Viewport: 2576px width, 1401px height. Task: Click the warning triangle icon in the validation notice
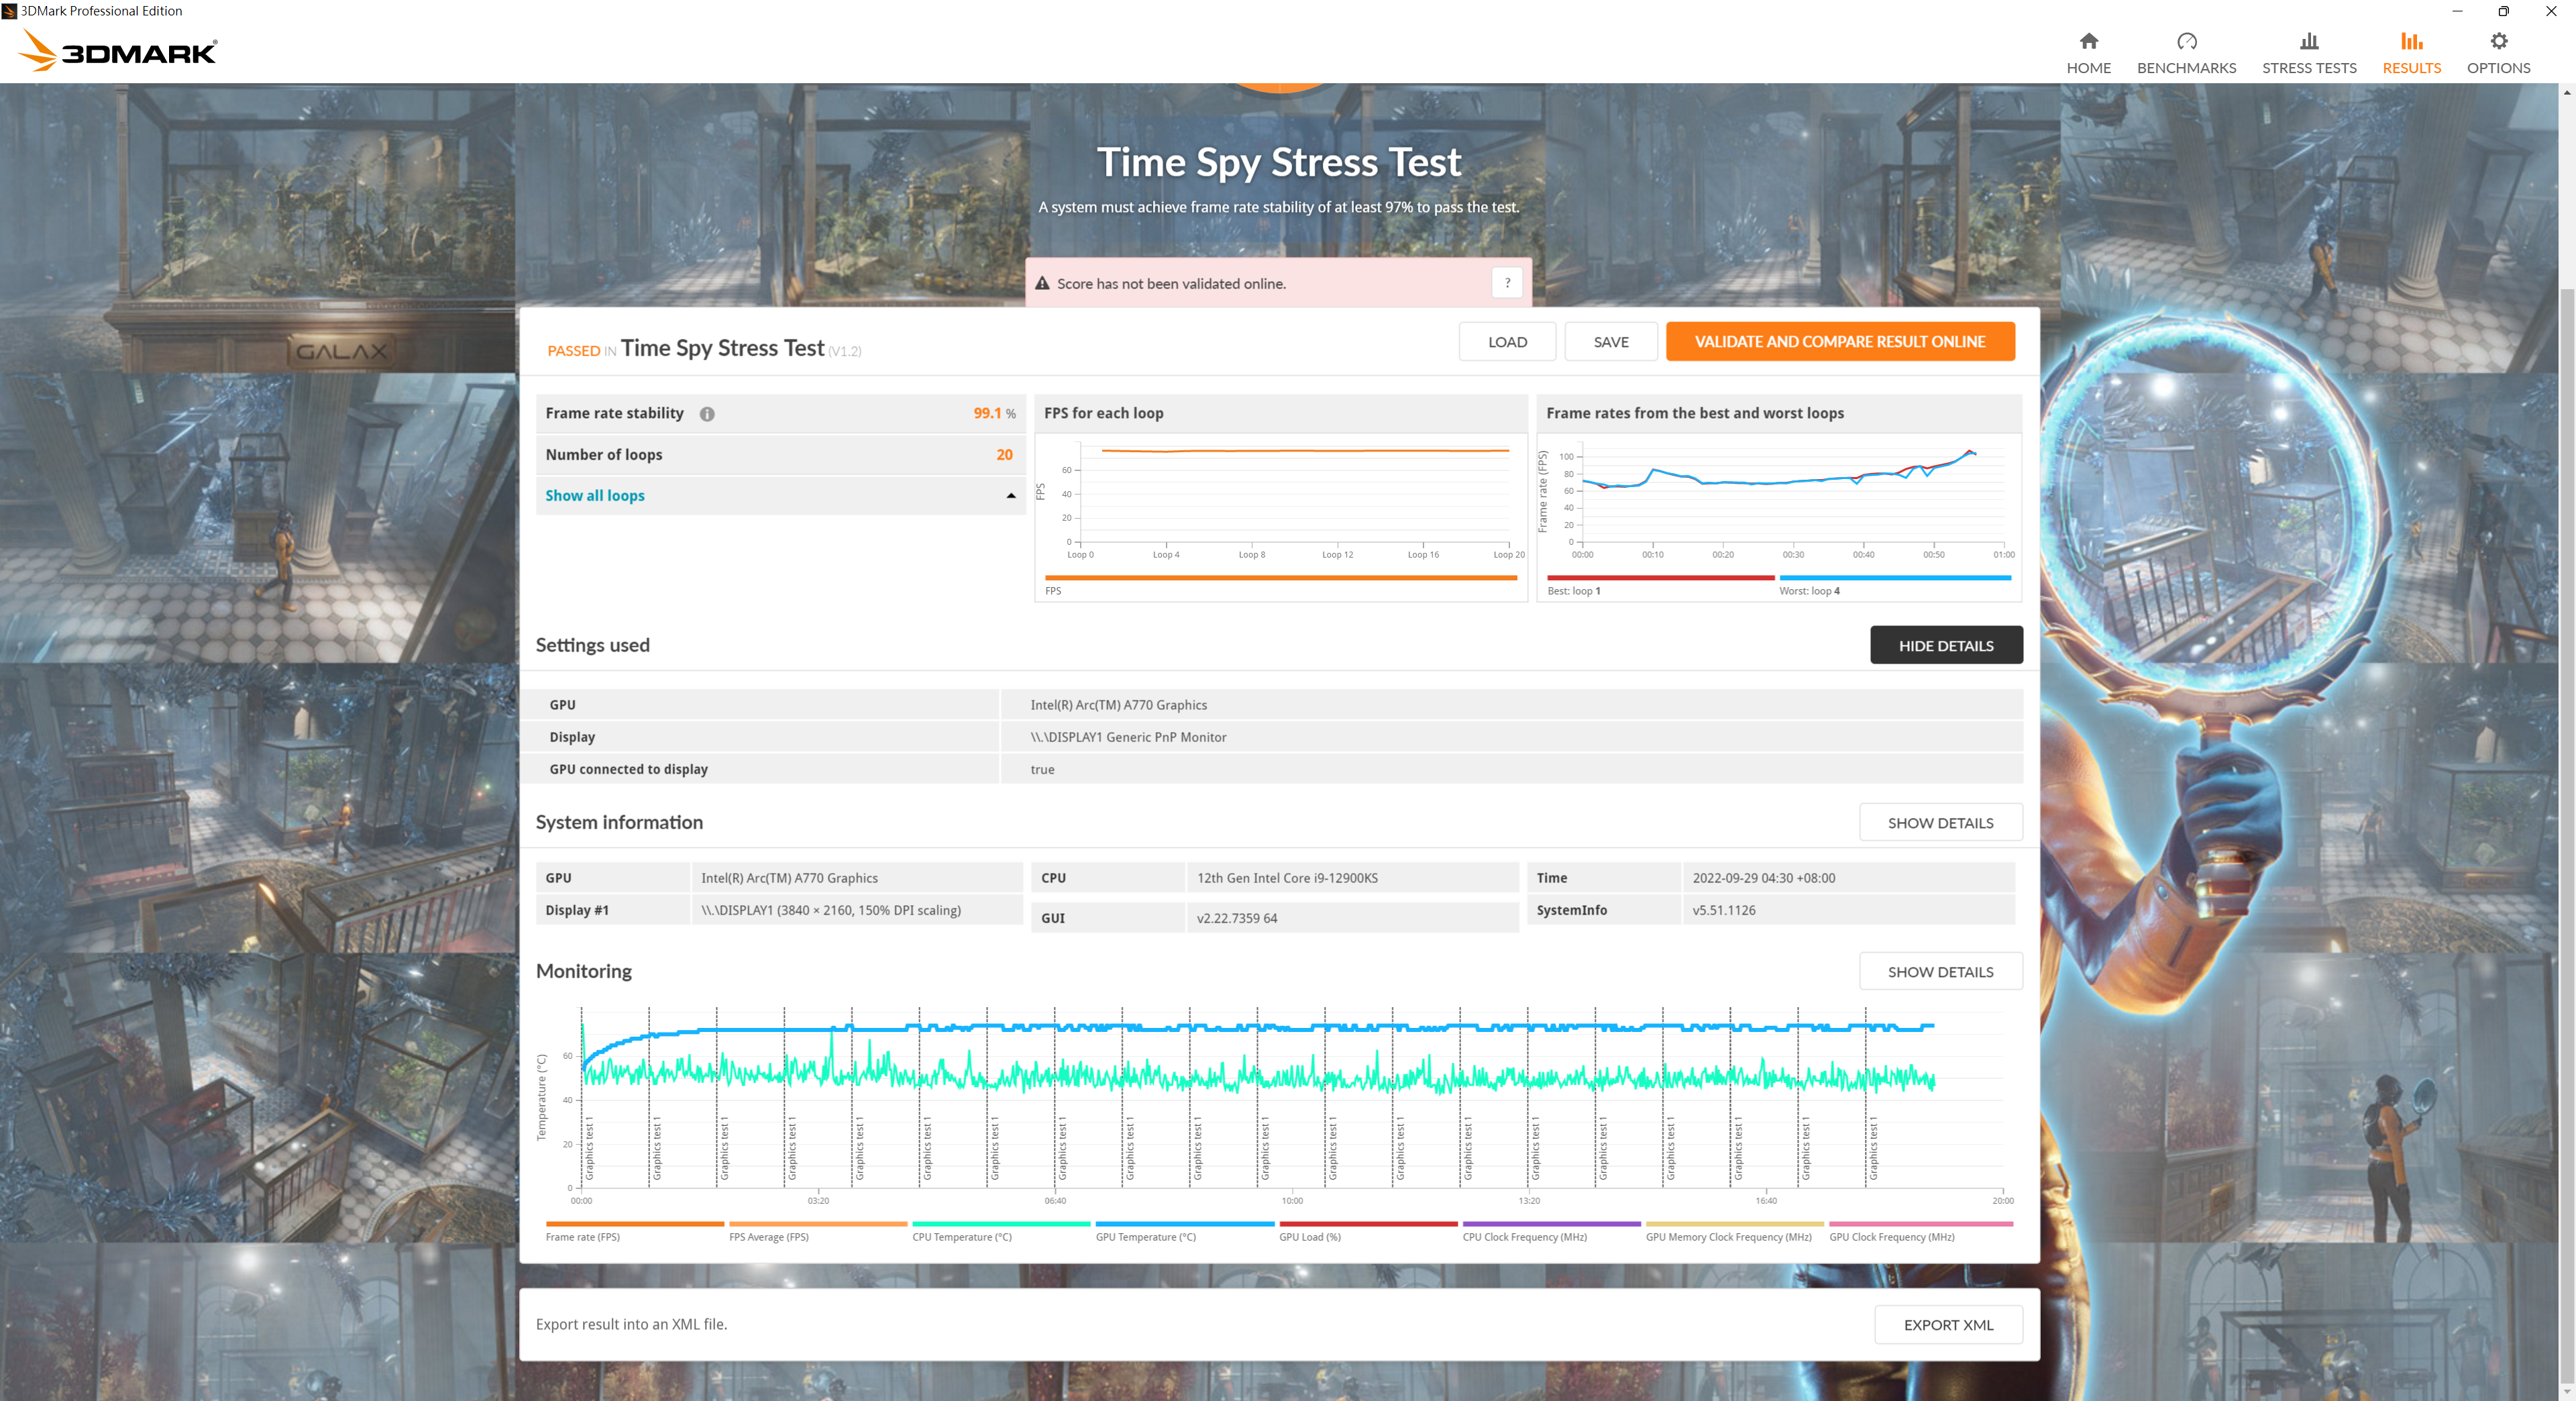tap(1042, 283)
